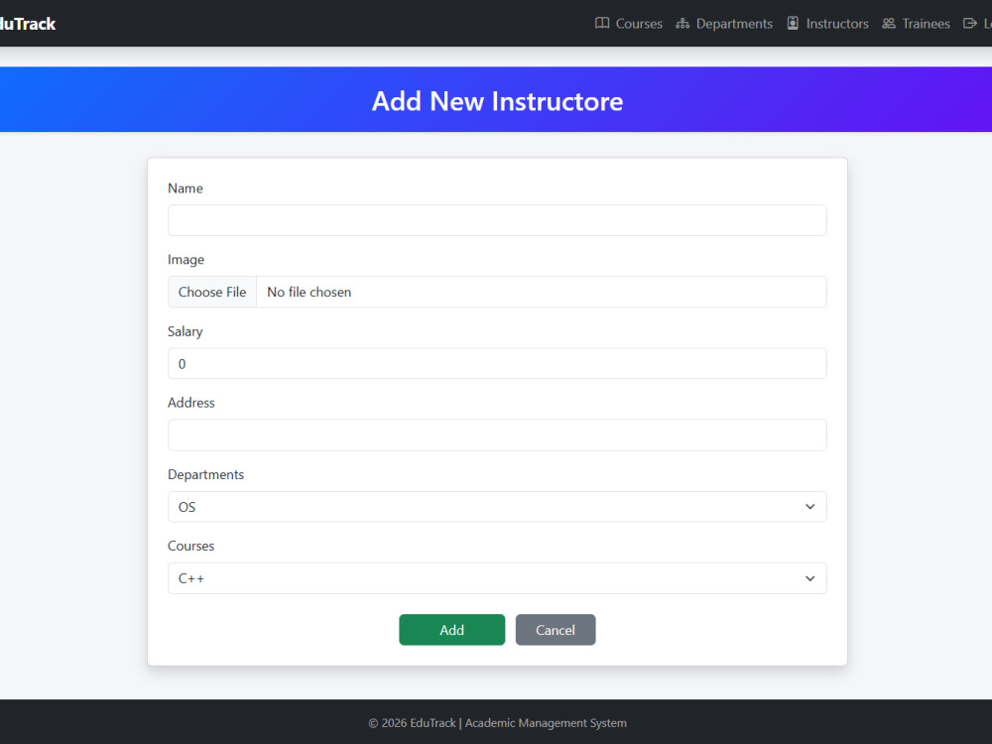The image size is (992, 744).
Task: Open the Courses navigation link
Action: tap(628, 24)
